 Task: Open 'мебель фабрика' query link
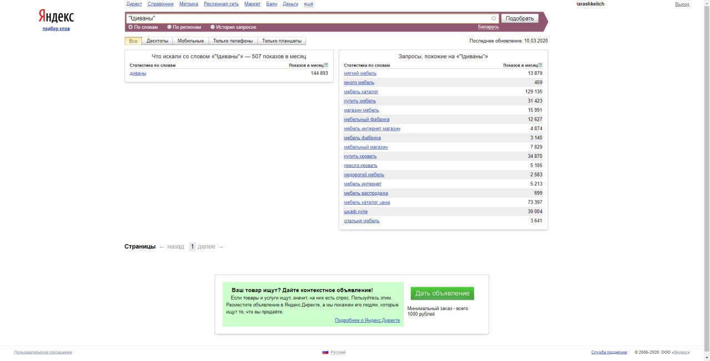point(362,138)
